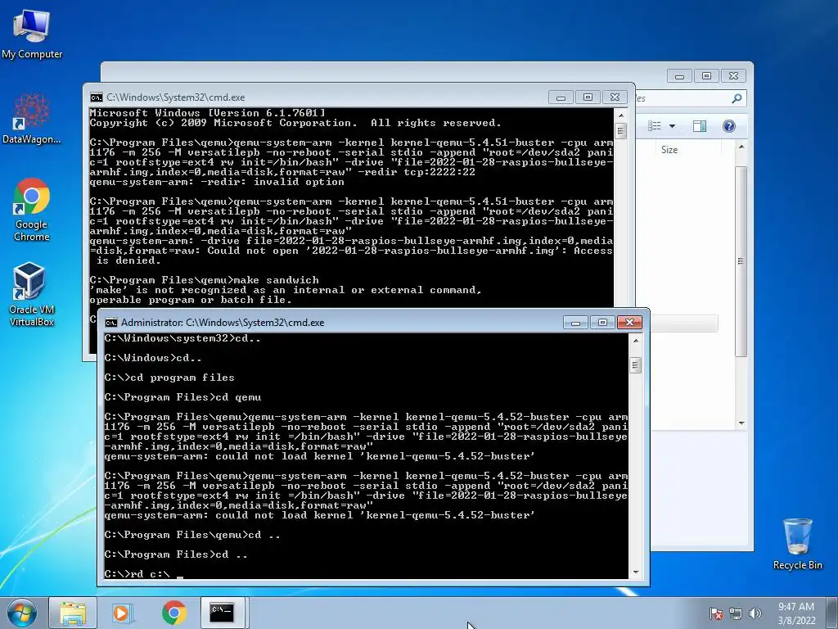This screenshot has height=629, width=838.
Task: Click the back cmd window scrollbar up arrow
Action: pos(620,115)
